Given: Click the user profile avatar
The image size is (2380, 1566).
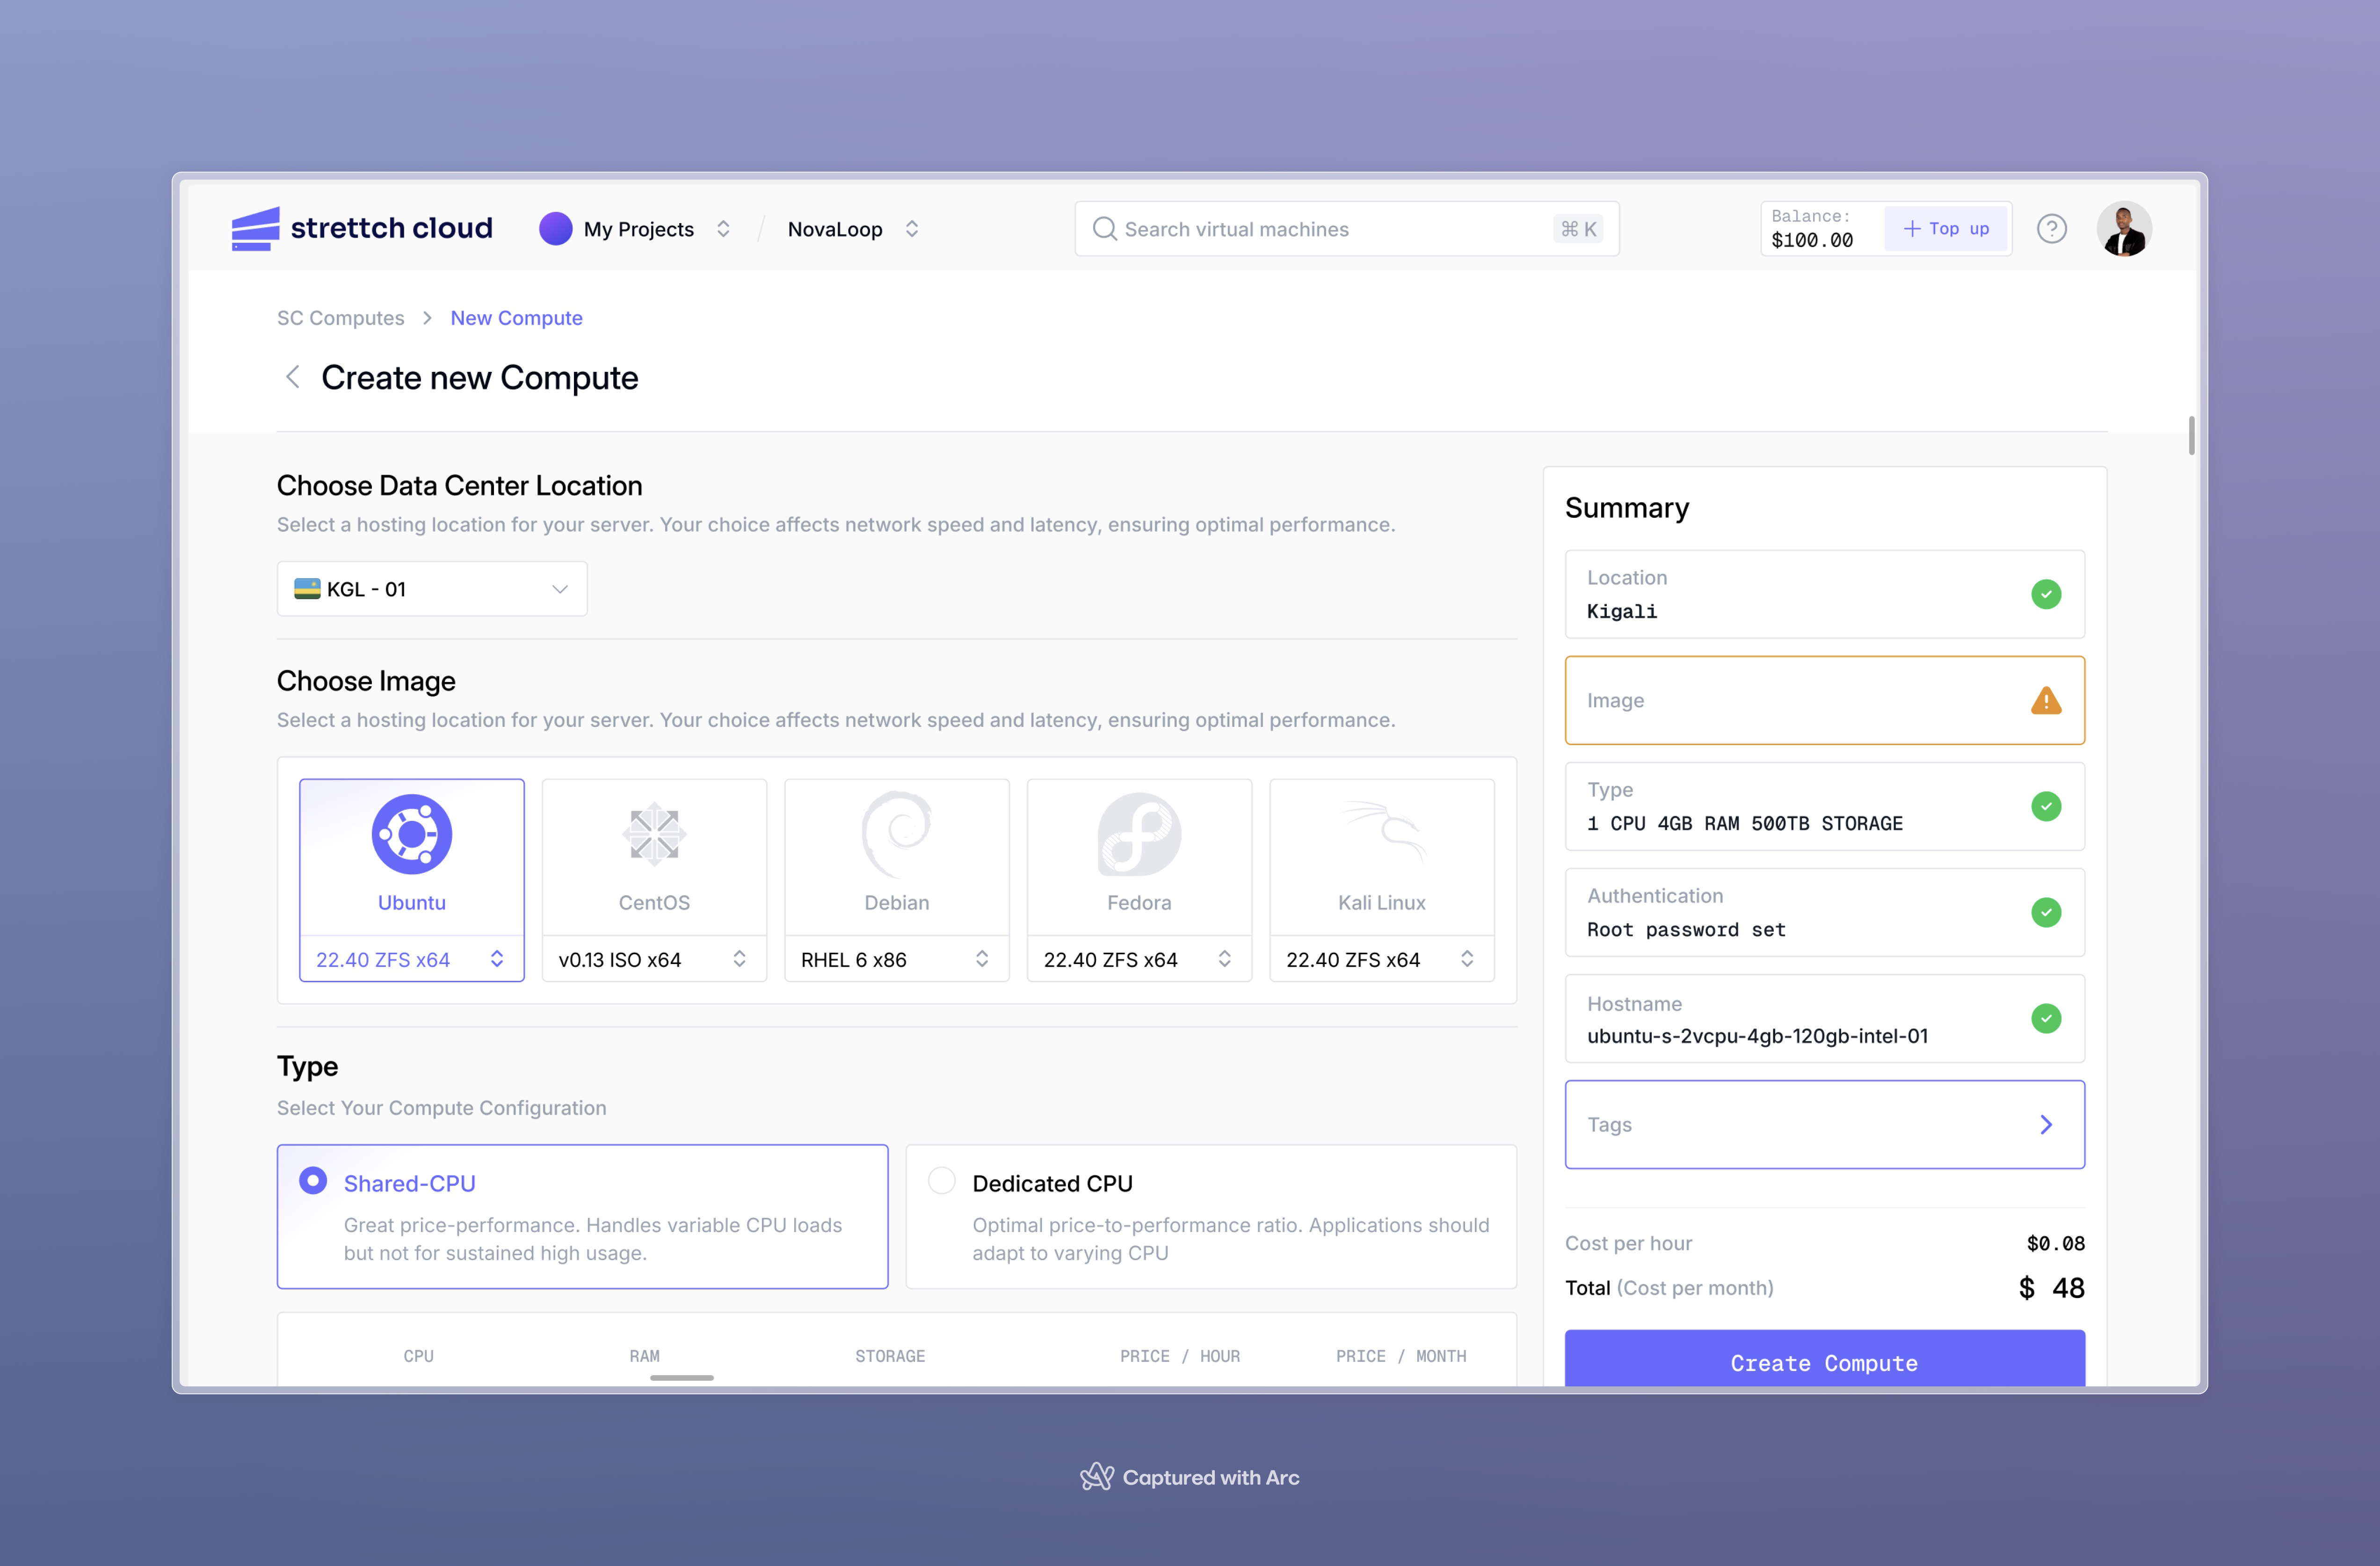Looking at the screenshot, I should click(2123, 229).
